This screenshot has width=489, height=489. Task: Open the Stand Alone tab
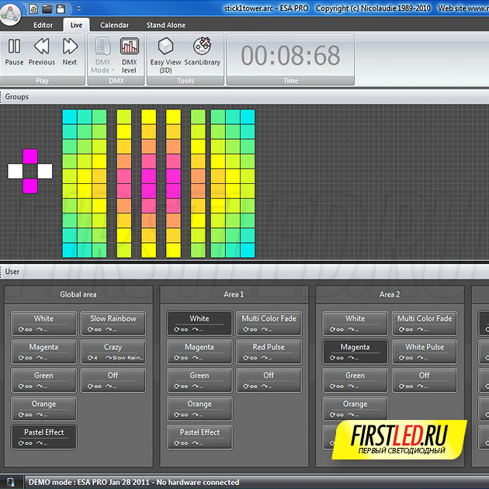click(166, 25)
